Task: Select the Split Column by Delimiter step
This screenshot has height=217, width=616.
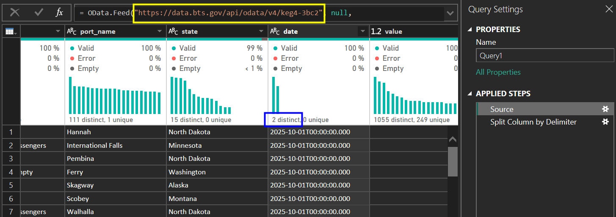Action: tap(533, 122)
